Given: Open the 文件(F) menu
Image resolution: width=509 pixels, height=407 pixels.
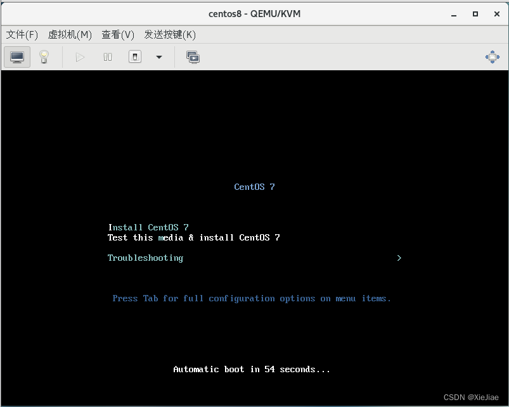Looking at the screenshot, I should [x=22, y=34].
